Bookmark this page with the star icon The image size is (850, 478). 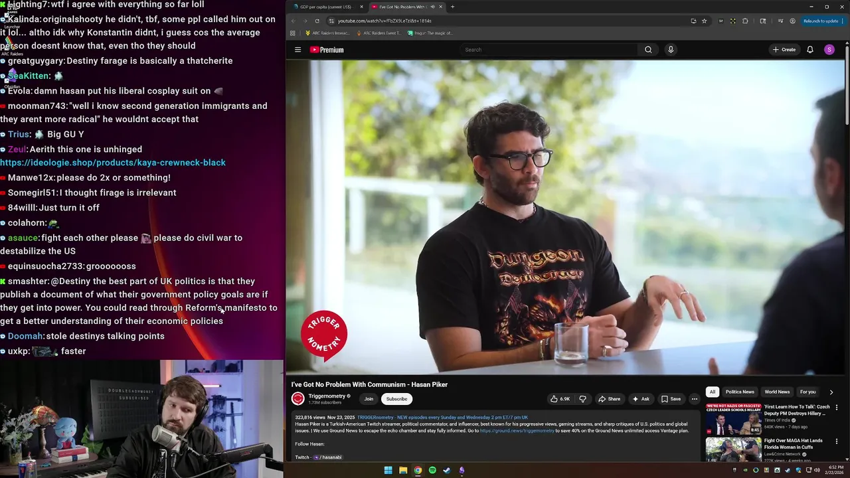pyautogui.click(x=704, y=21)
